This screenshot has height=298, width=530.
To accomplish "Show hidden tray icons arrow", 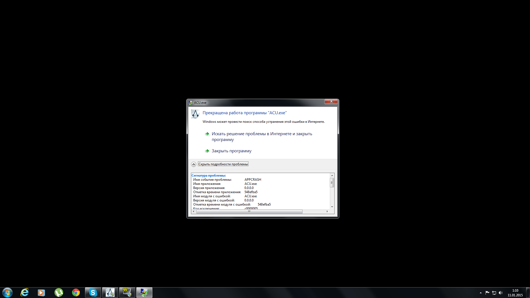I will pyautogui.click(x=481, y=293).
